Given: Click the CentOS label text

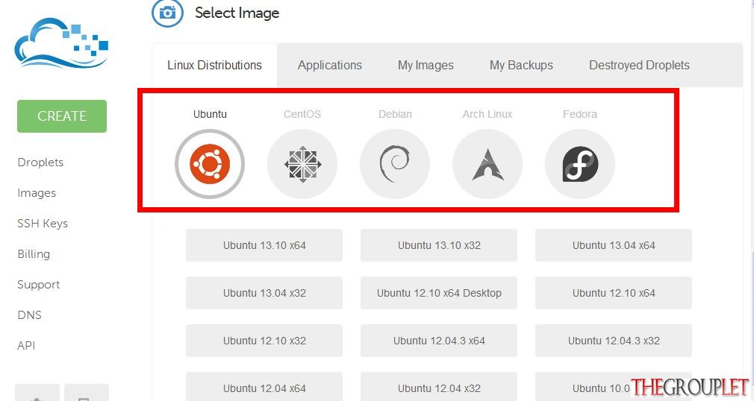Looking at the screenshot, I should [x=302, y=114].
